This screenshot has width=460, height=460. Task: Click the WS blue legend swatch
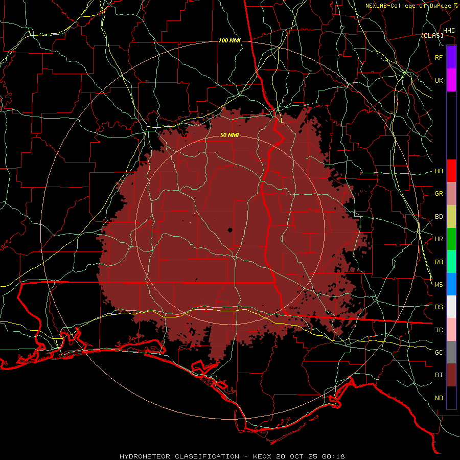coord(451,284)
